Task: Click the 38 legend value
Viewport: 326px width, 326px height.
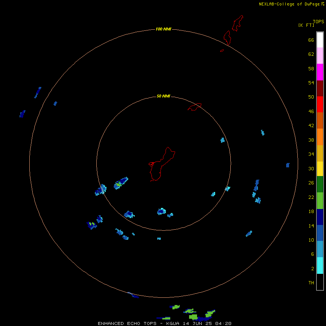Action: (311, 140)
